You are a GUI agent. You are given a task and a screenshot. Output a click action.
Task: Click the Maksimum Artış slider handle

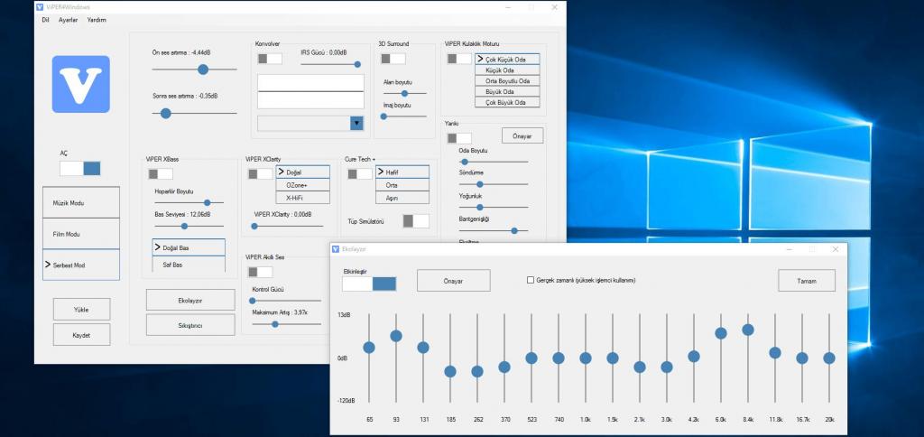(274, 324)
